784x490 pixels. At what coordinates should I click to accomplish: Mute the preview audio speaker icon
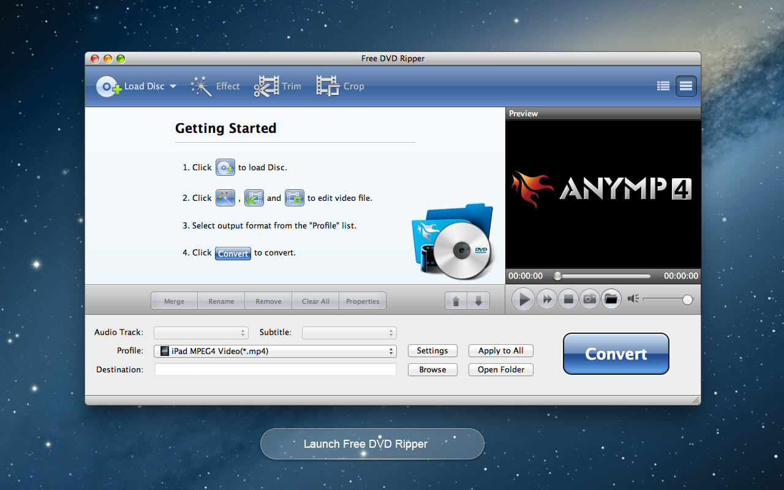pos(633,299)
